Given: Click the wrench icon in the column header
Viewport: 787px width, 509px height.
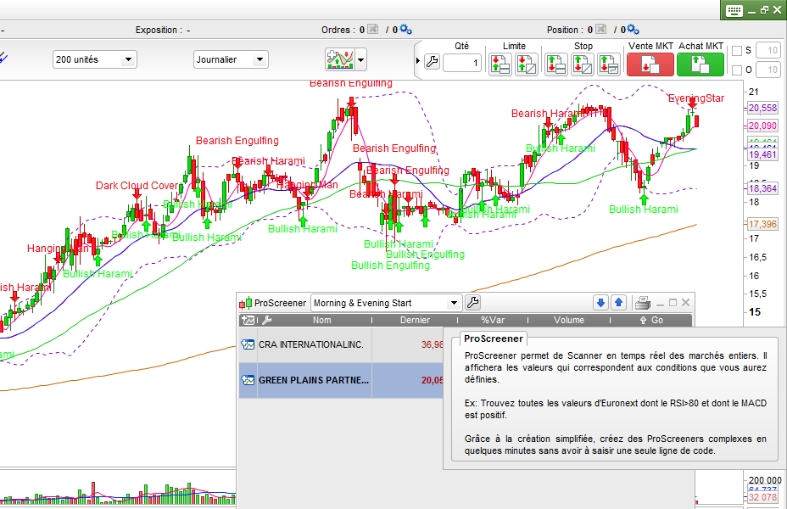Looking at the screenshot, I should (x=267, y=320).
